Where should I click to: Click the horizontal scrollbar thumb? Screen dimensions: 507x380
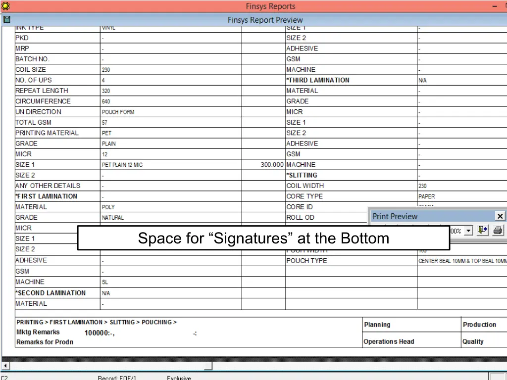208,366
